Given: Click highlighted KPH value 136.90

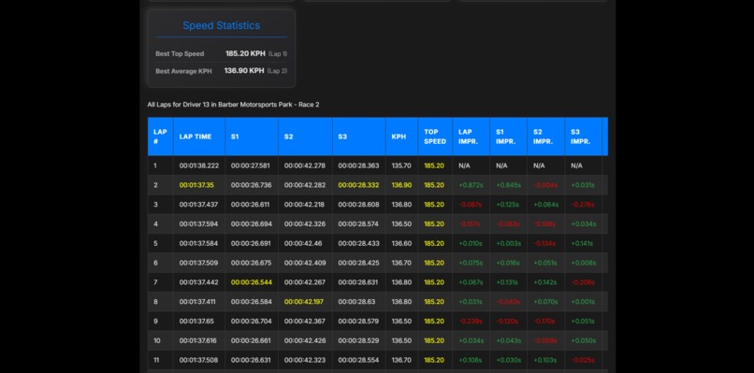Looking at the screenshot, I should [401, 185].
